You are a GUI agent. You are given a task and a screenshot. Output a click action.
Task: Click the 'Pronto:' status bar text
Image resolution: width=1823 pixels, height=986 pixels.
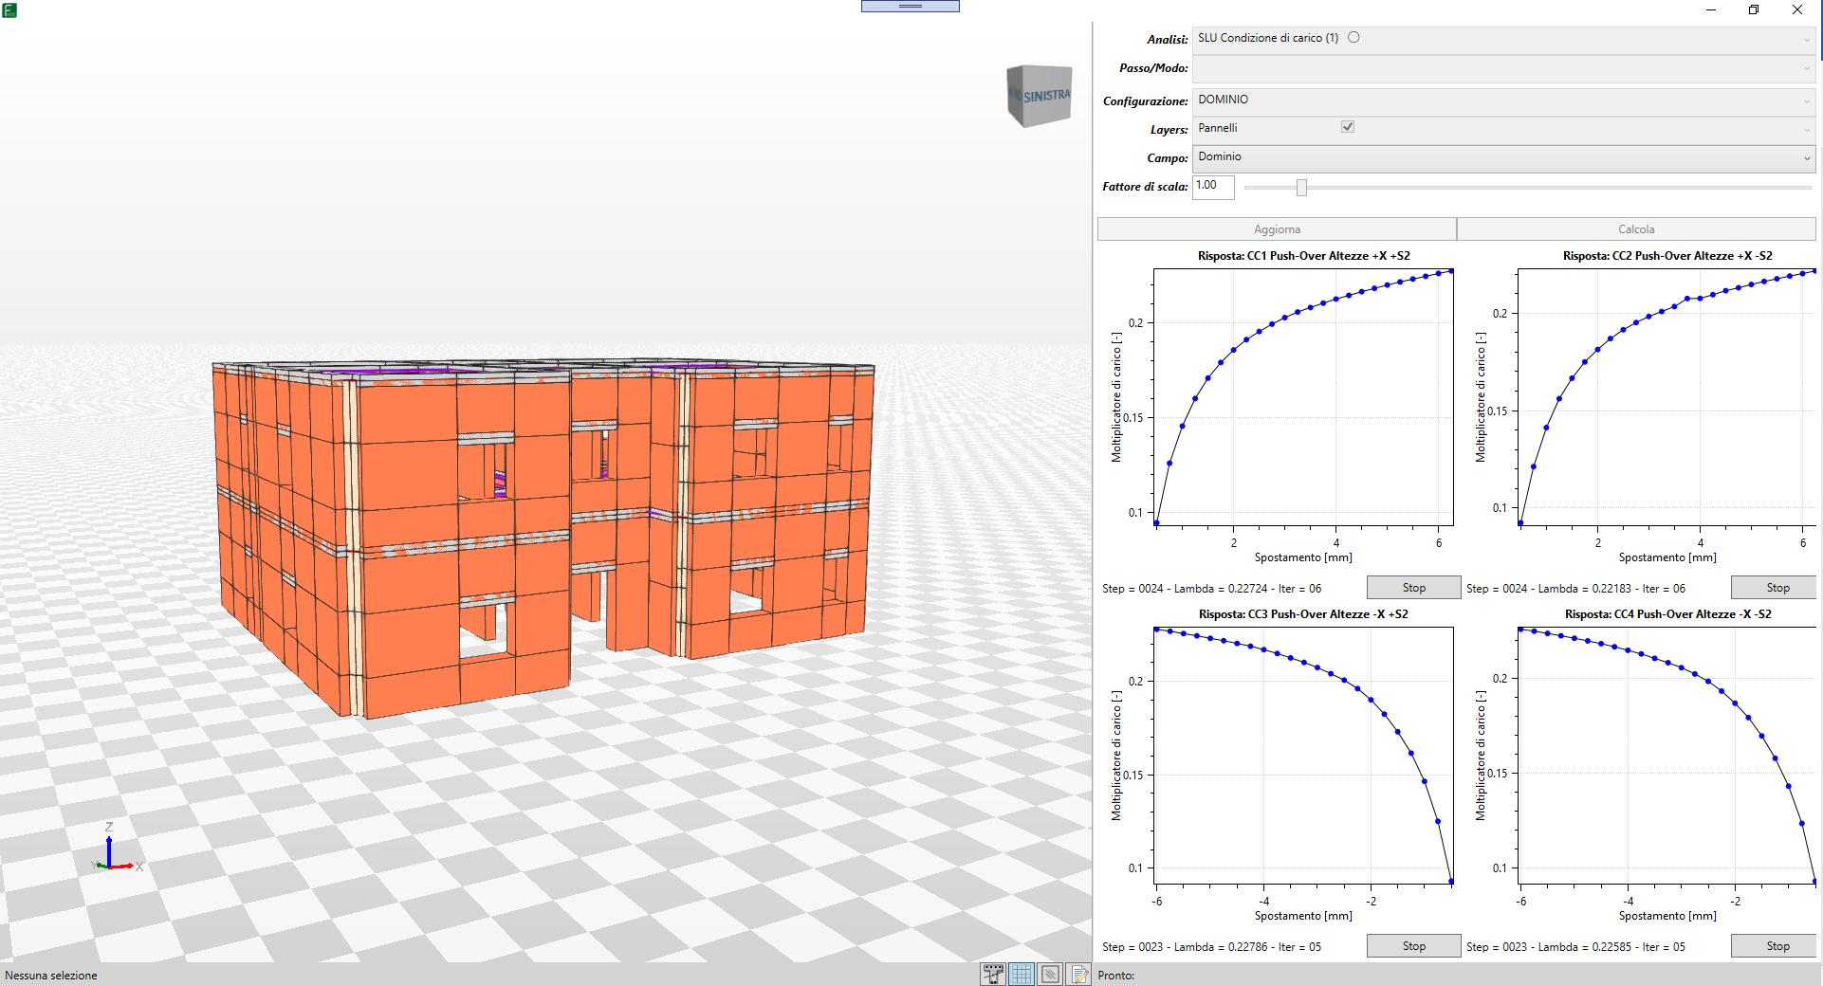click(x=1116, y=975)
